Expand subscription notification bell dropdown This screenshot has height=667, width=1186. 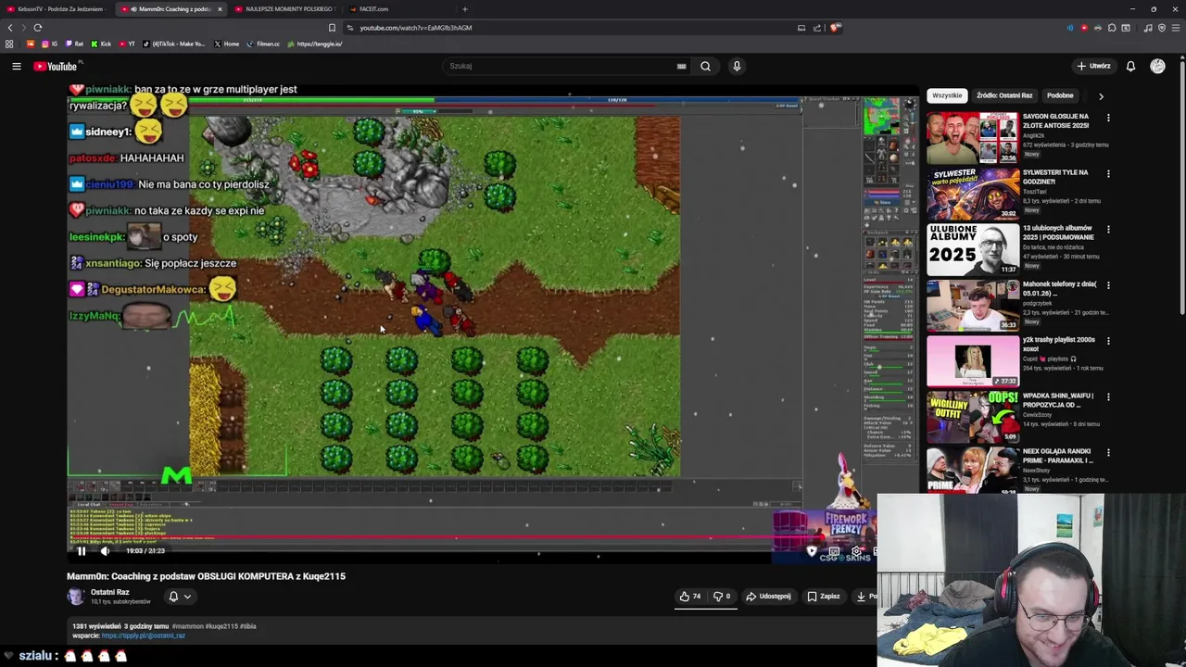[x=180, y=597]
